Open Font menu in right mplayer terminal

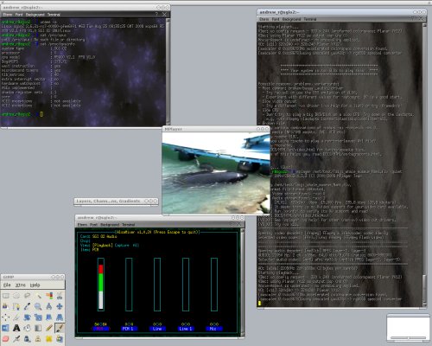tap(276, 19)
